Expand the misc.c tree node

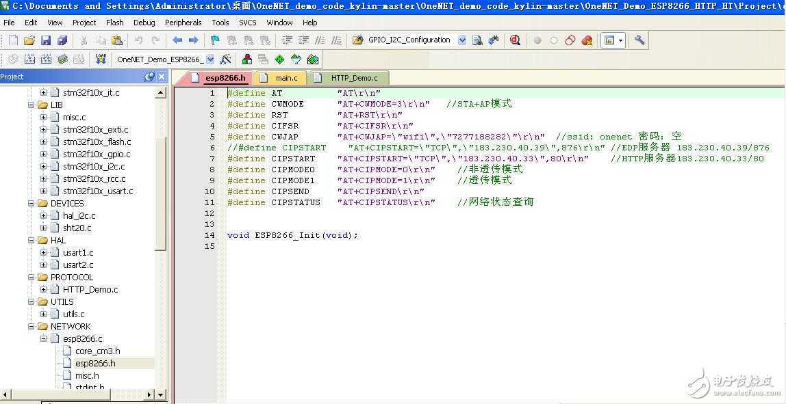pyautogui.click(x=44, y=117)
